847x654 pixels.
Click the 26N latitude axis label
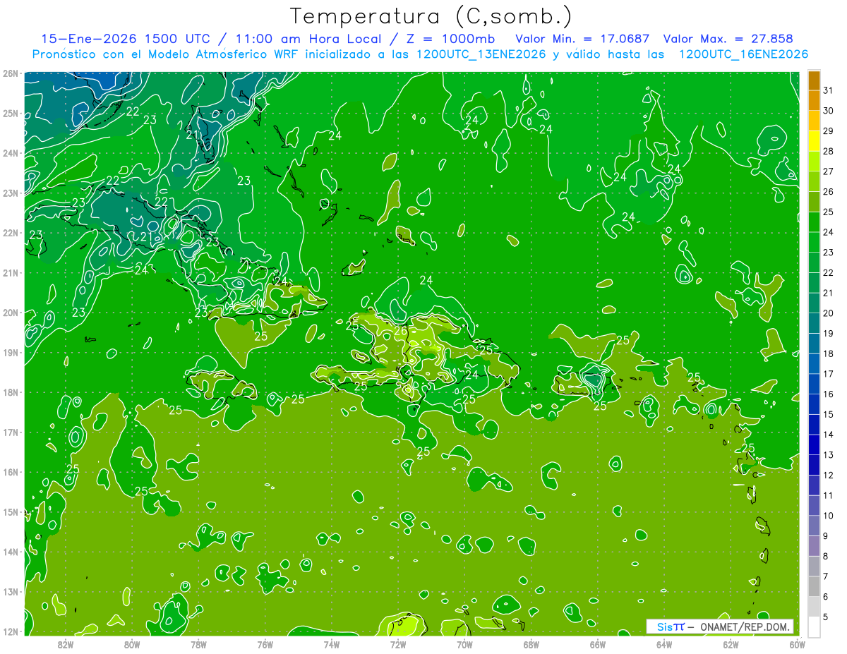pyautogui.click(x=11, y=73)
